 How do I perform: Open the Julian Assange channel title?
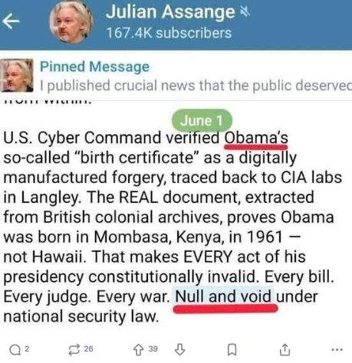(x=170, y=12)
